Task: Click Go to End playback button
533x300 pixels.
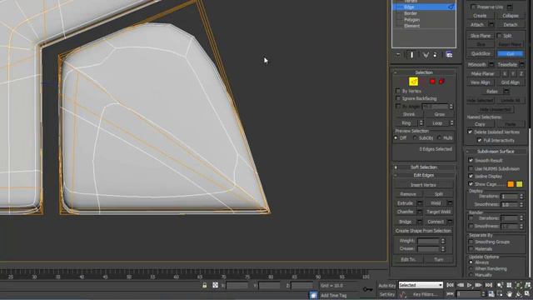Action: [489, 285]
